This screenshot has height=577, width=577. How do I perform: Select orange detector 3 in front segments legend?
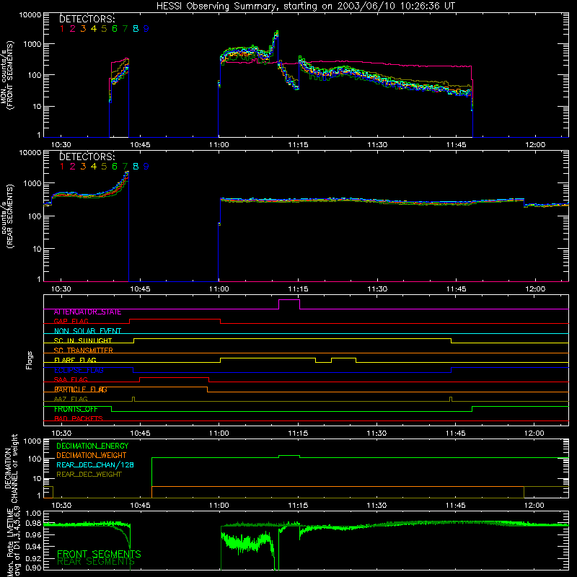pos(83,29)
